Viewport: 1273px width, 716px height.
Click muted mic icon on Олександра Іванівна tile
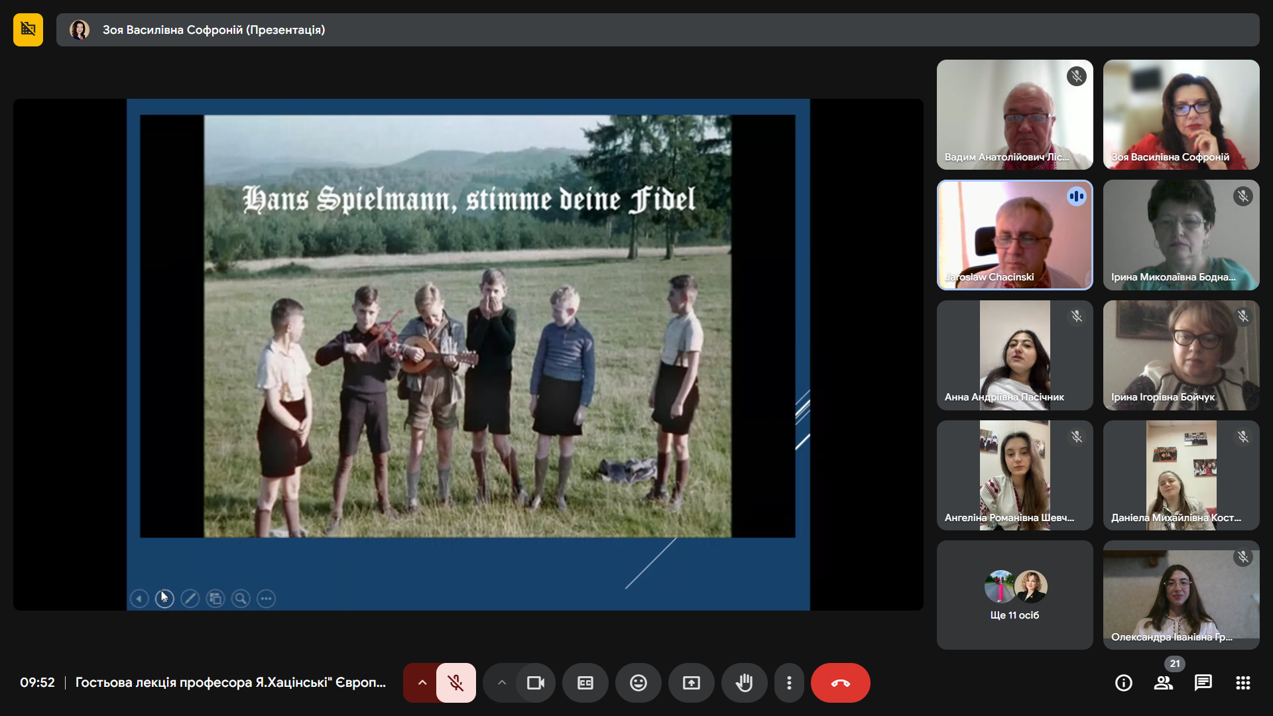tap(1243, 557)
